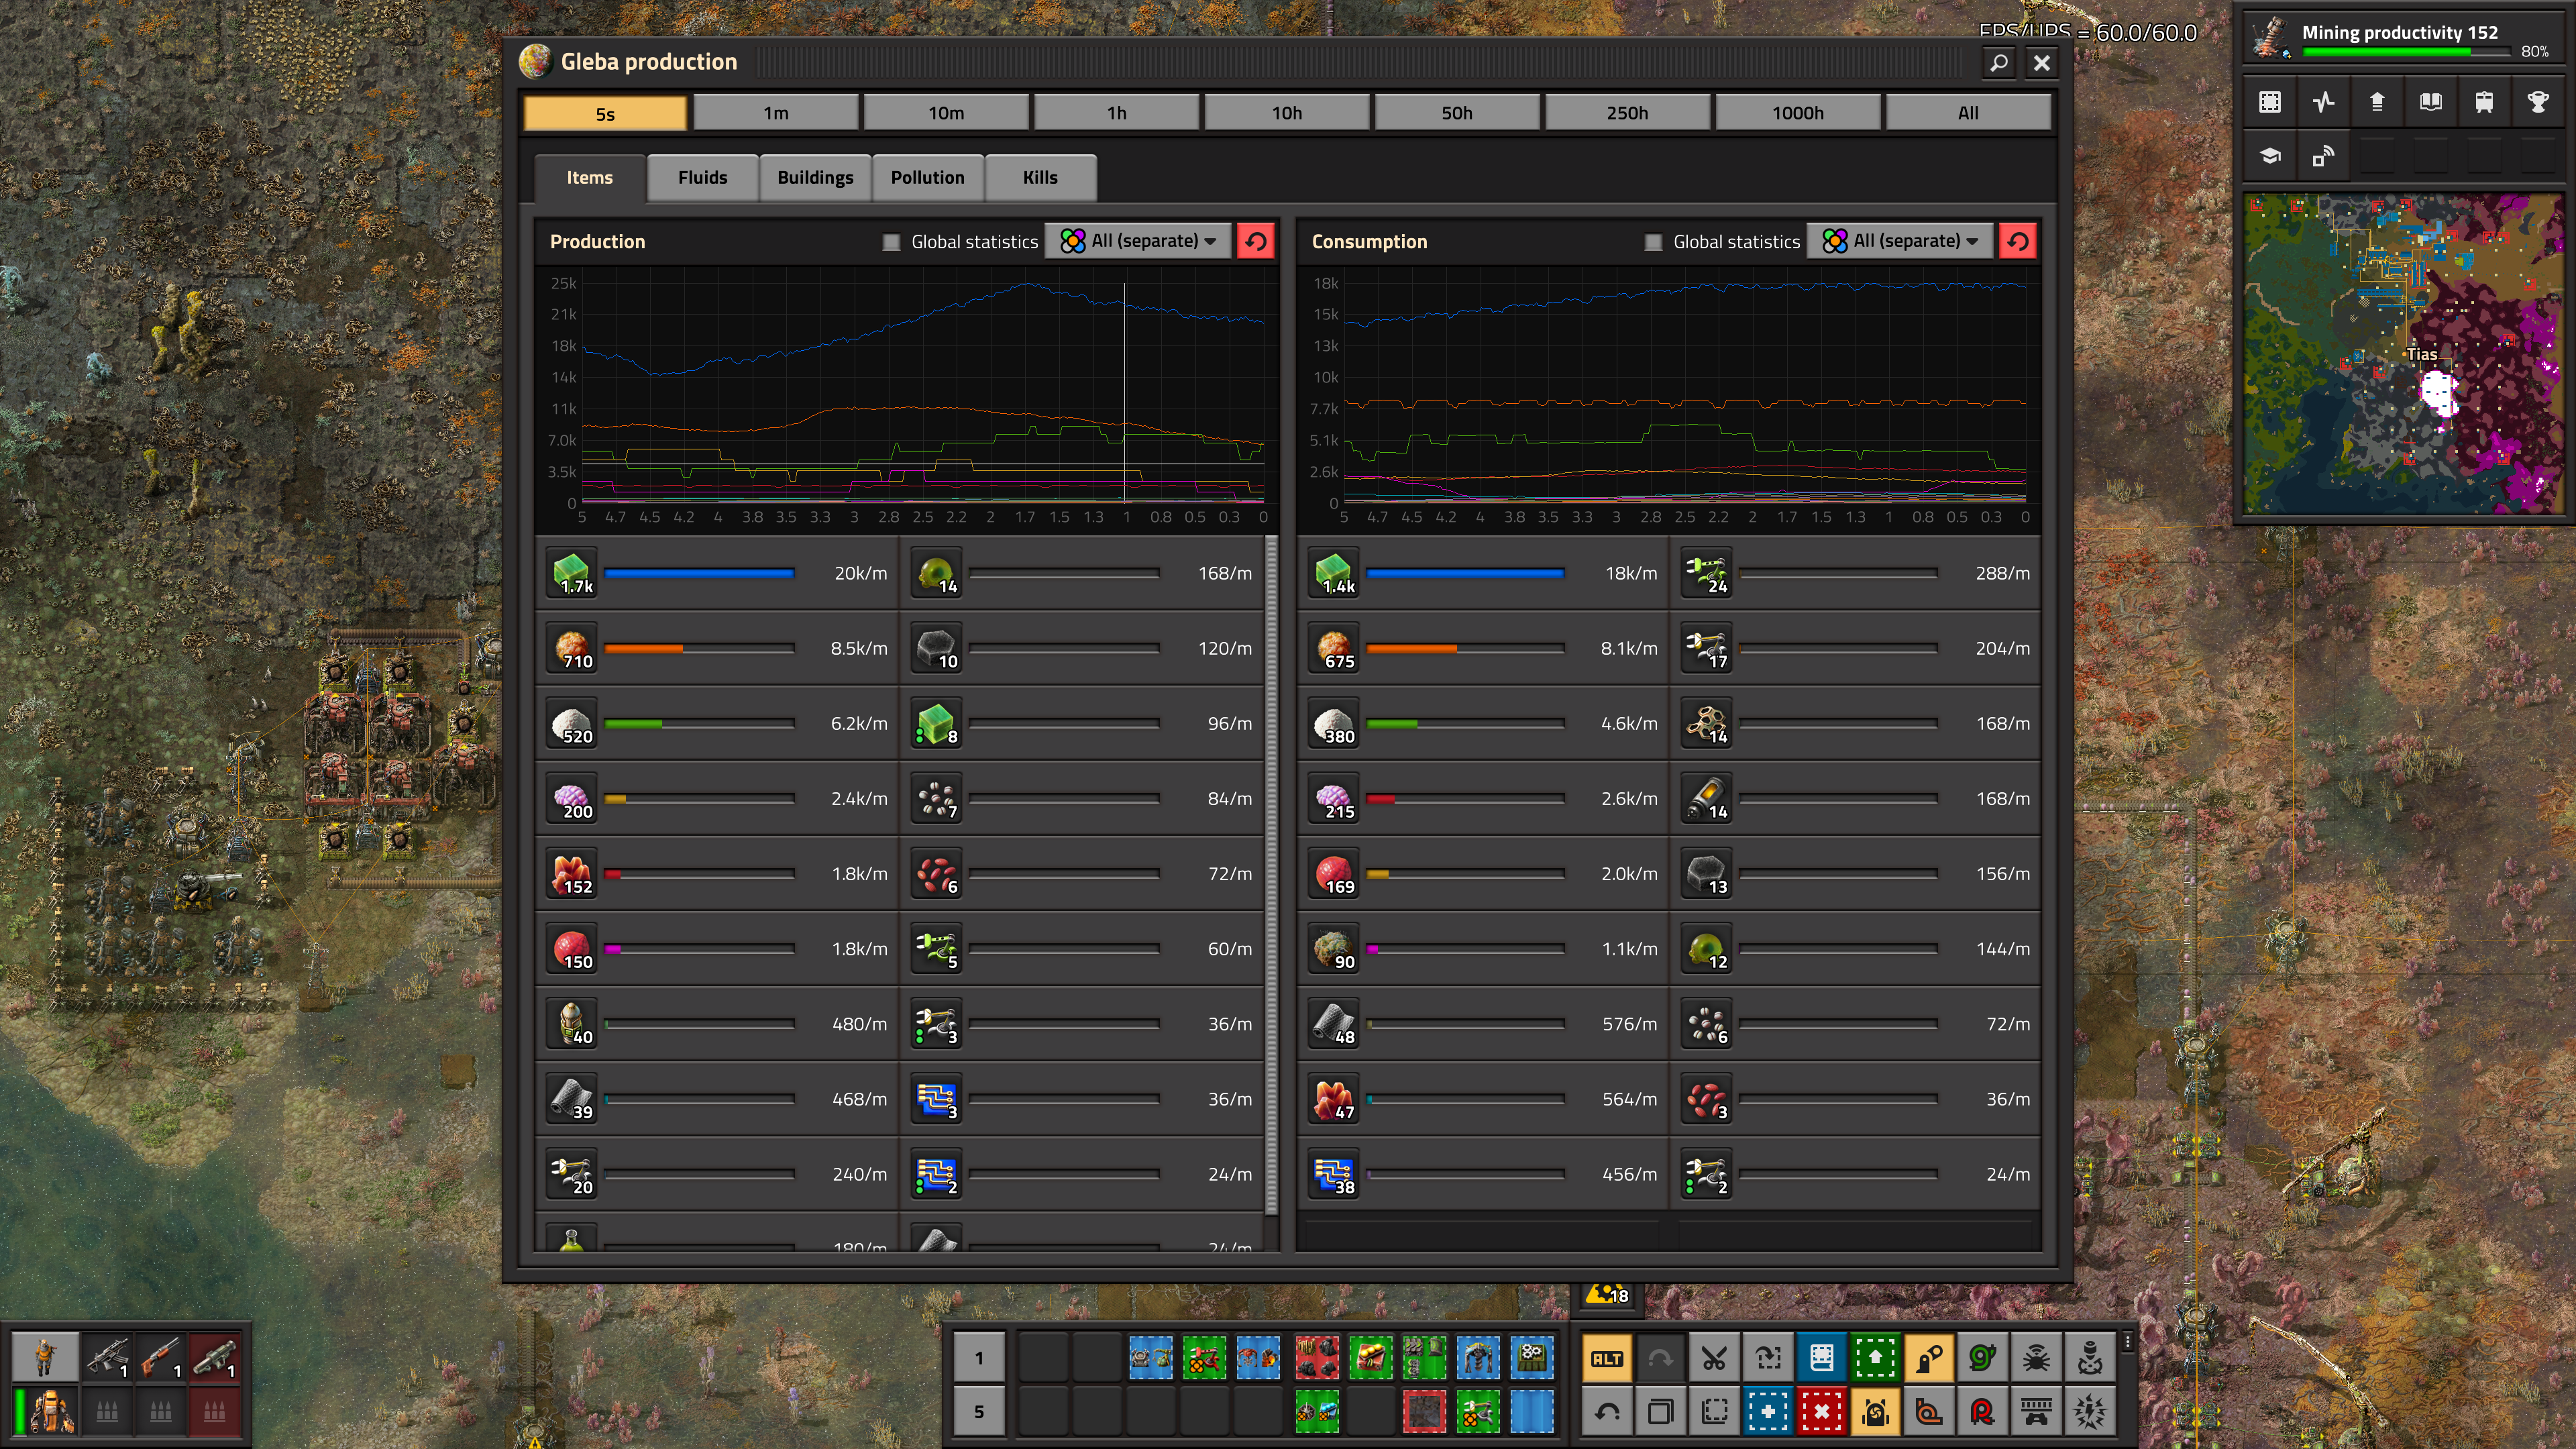Open production statistics pulse icon

point(2324,102)
